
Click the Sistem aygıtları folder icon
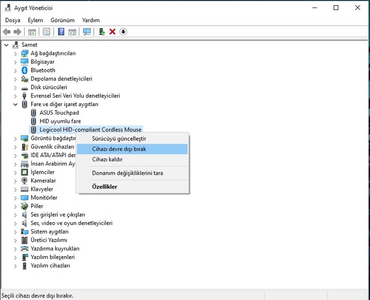click(25, 231)
